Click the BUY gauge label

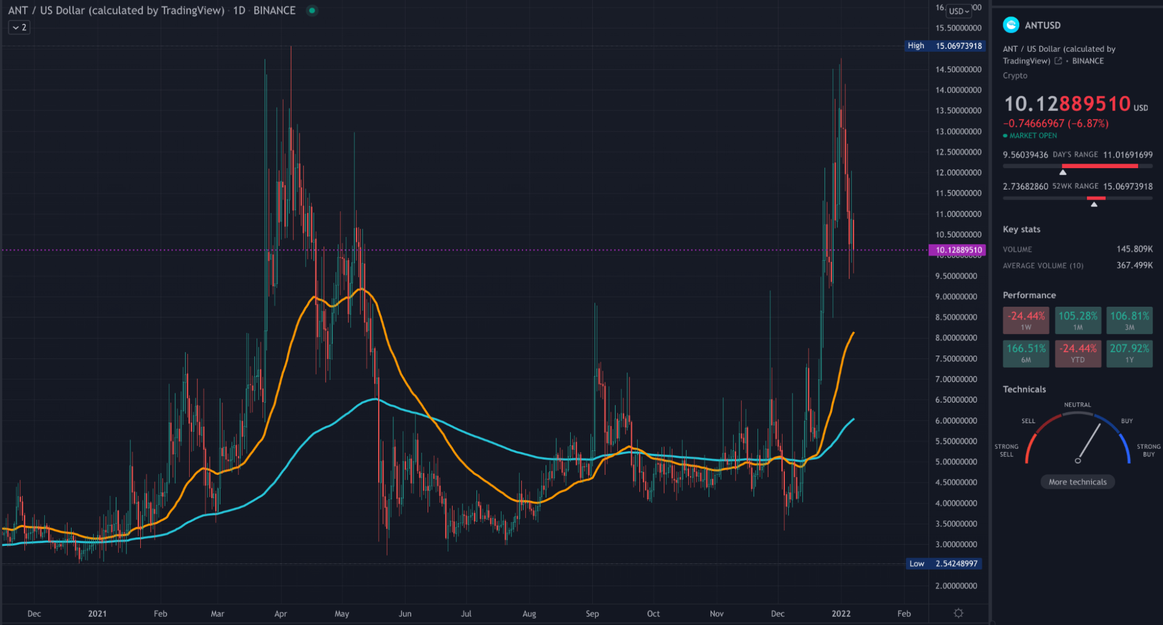click(1126, 421)
